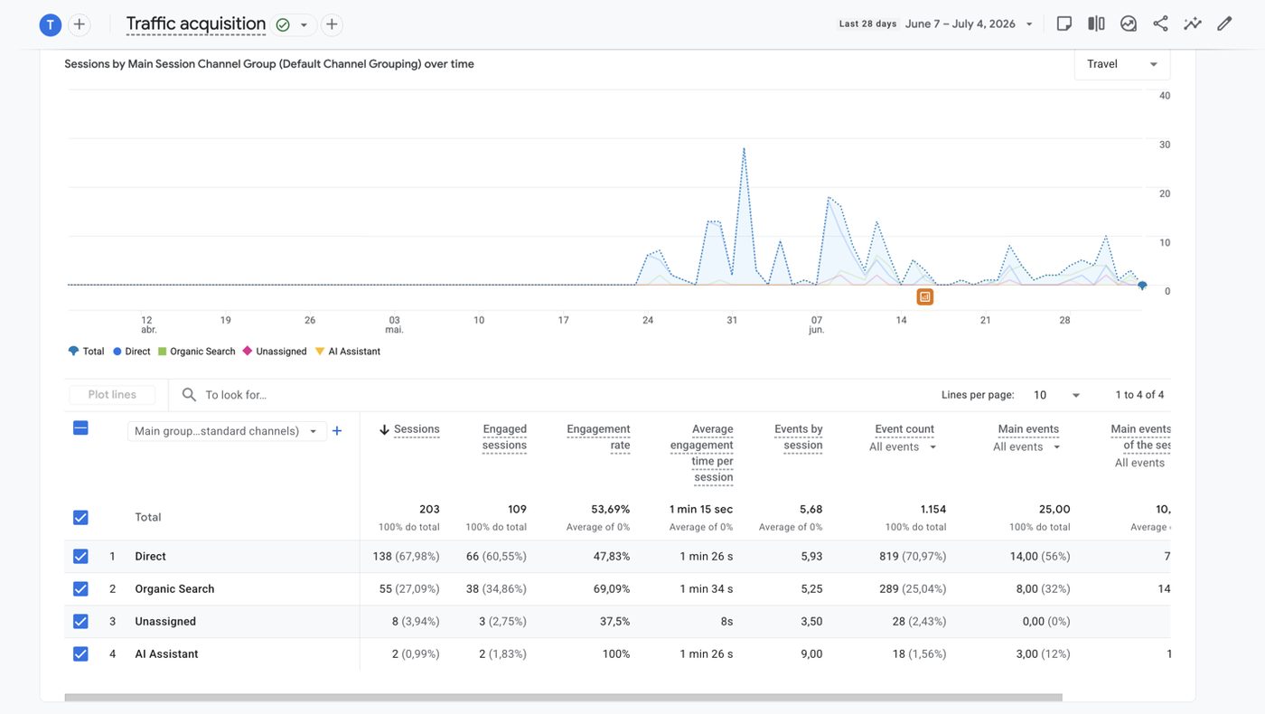The width and height of the screenshot is (1265, 714).
Task: Click the Organic Search channel name
Action: pyautogui.click(x=175, y=589)
